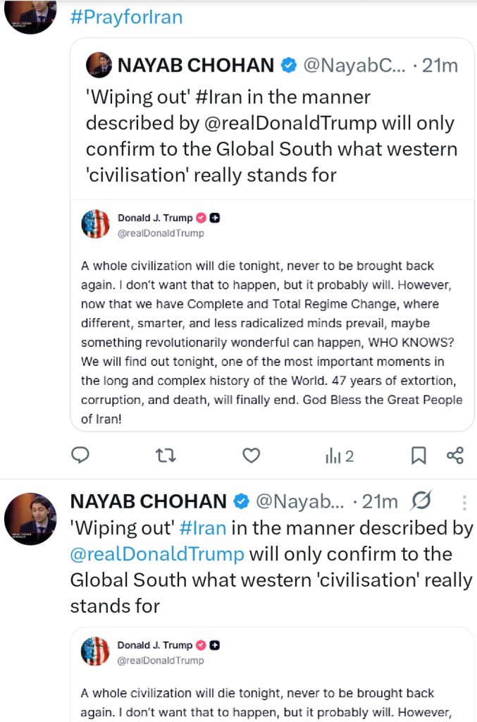Share the post via share icon
Image resolution: width=477 pixels, height=722 pixels.
[x=455, y=455]
